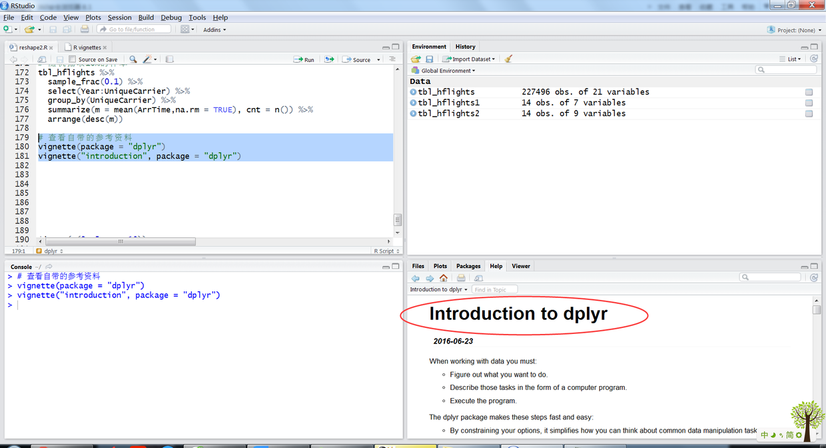Click the Find in Topic field
The width and height of the screenshot is (826, 448).
[494, 289]
